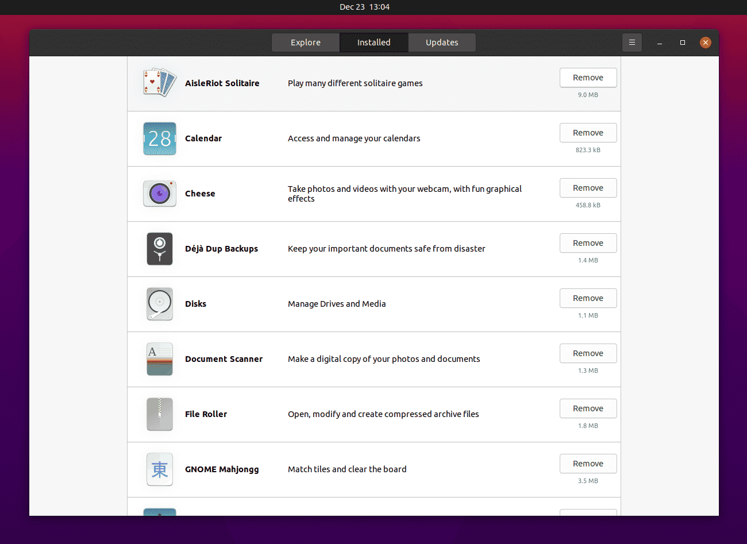Image resolution: width=747 pixels, height=544 pixels.
Task: Remove GNOME Mahjongg
Action: (588, 464)
